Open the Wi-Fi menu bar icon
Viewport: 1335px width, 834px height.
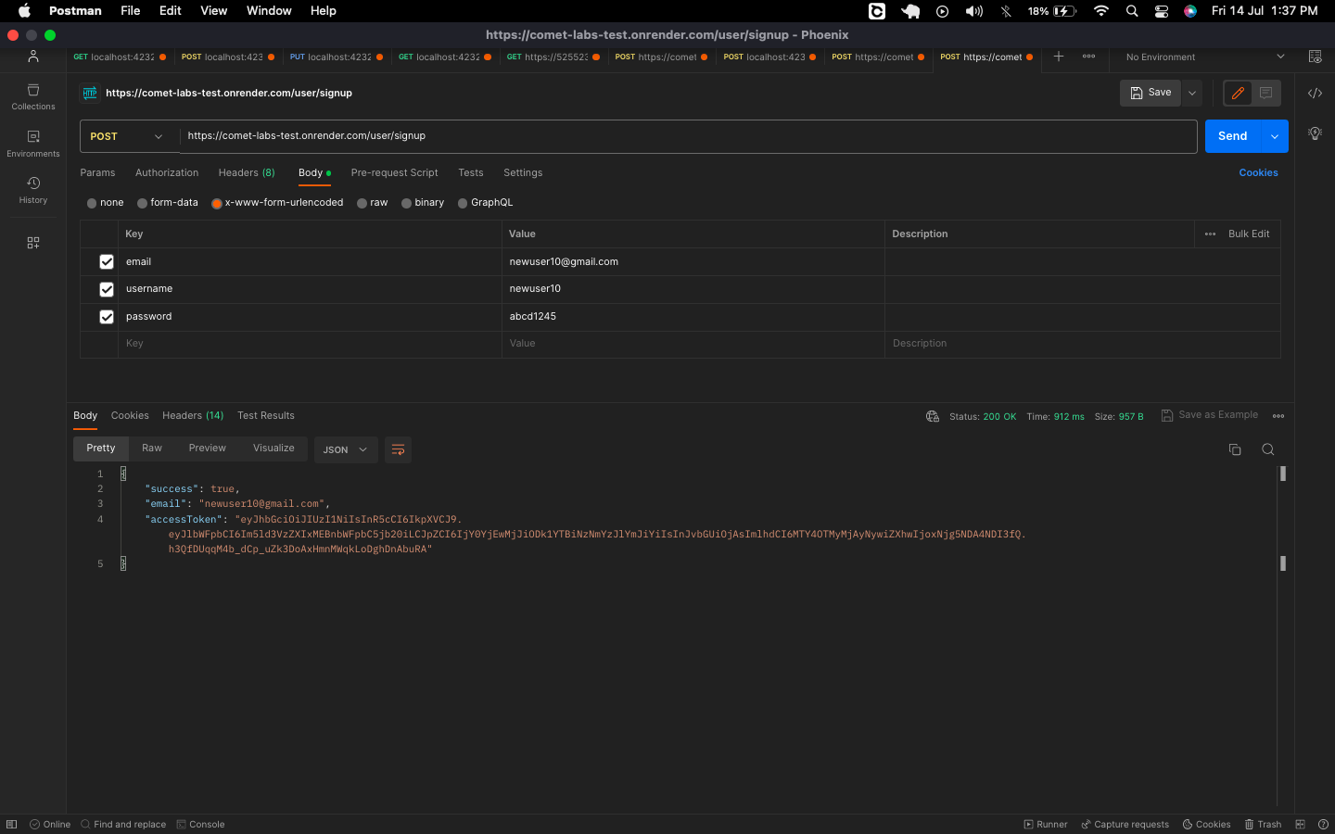1101,11
